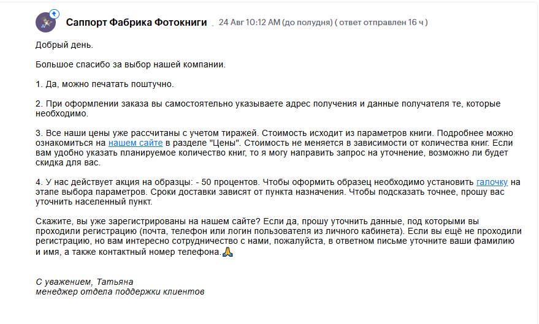This screenshot has width=539, height=324.
Task: Click the signature "С уважением, Татьяна"
Action: (x=84, y=282)
